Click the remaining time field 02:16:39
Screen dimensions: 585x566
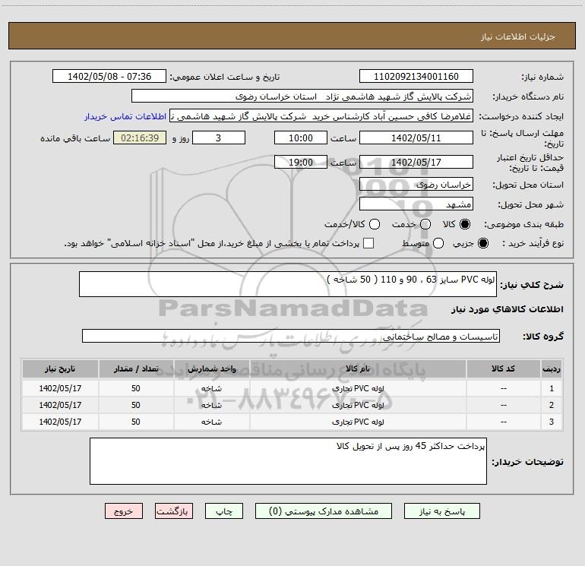tap(139, 138)
